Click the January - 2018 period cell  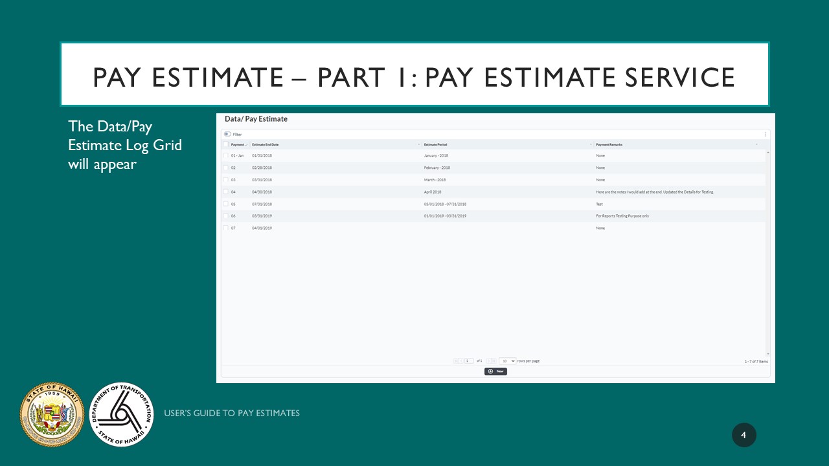(436, 156)
